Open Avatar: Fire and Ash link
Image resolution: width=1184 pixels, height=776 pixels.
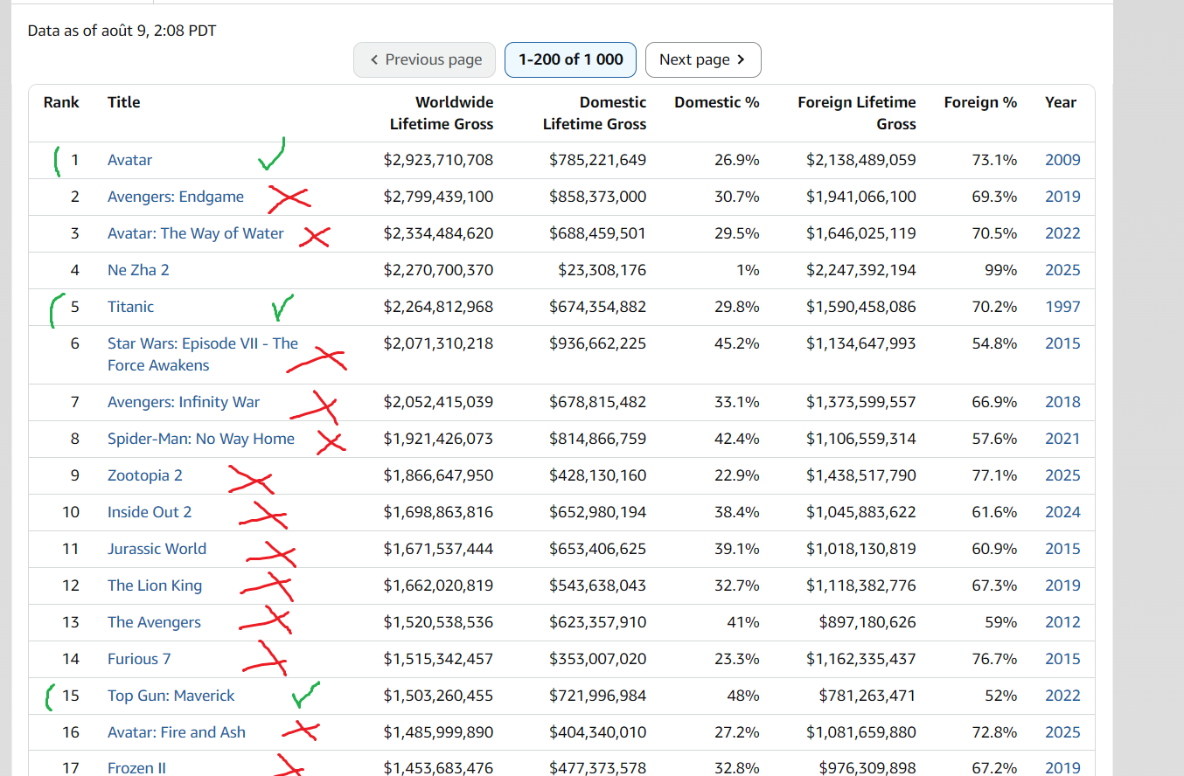[x=177, y=732]
